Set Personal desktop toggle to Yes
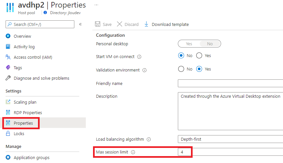The image size is (283, 163). [x=189, y=44]
